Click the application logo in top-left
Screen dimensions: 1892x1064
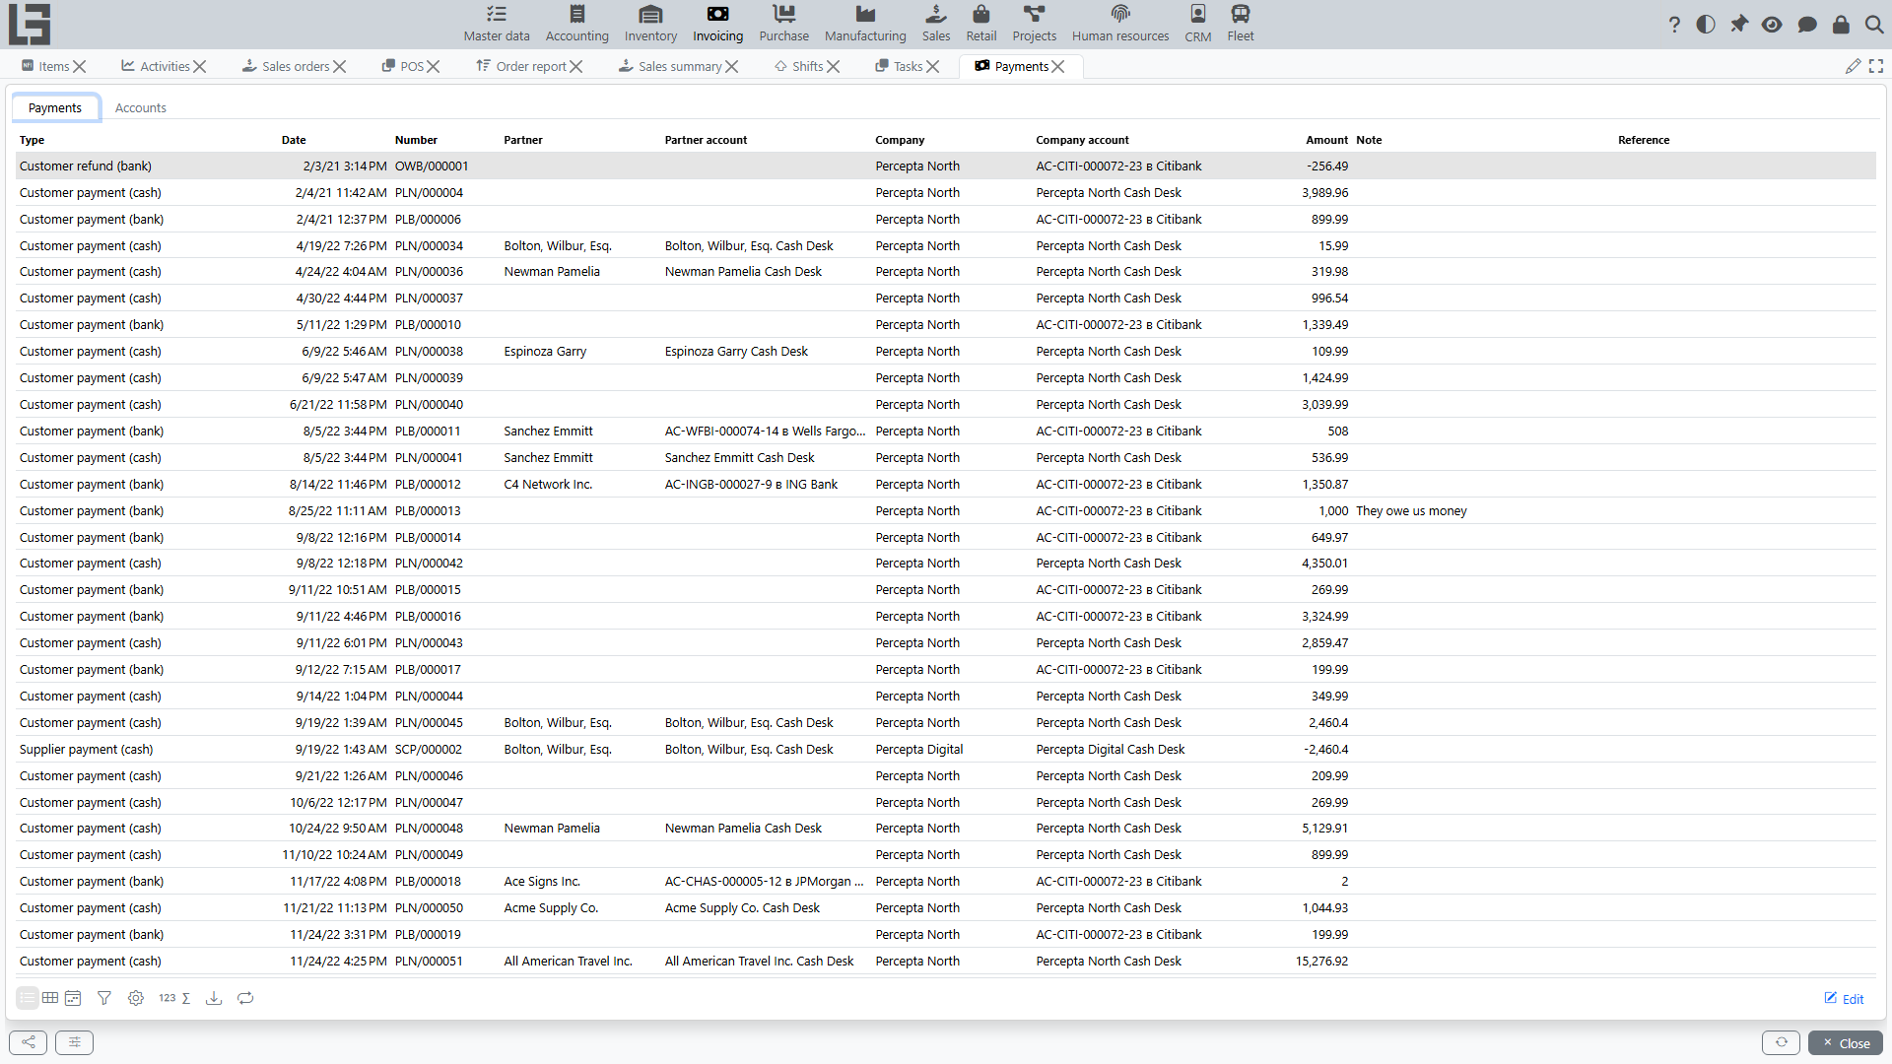30,25
